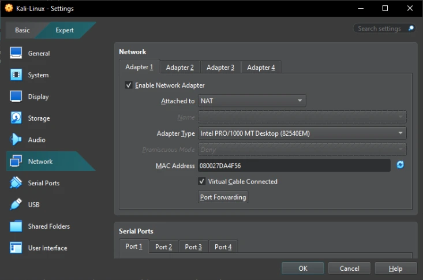The width and height of the screenshot is (423, 280).
Task: Click the User Interface sidebar label
Action: [47, 248]
